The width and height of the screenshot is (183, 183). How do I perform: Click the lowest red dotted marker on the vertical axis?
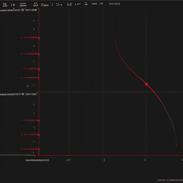pyautogui.click(x=30, y=149)
